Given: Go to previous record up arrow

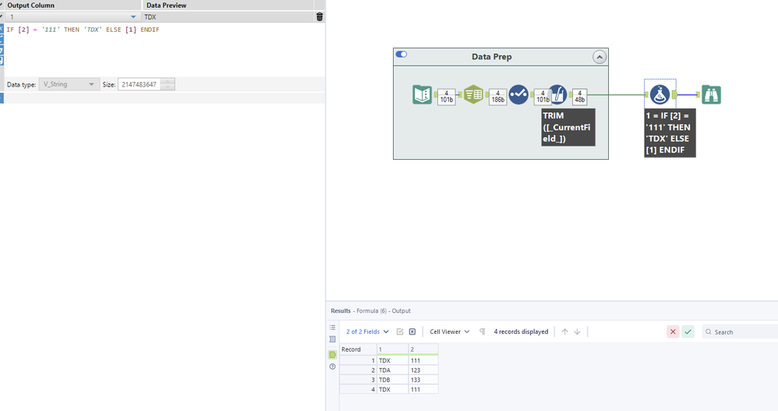Looking at the screenshot, I should pos(564,331).
